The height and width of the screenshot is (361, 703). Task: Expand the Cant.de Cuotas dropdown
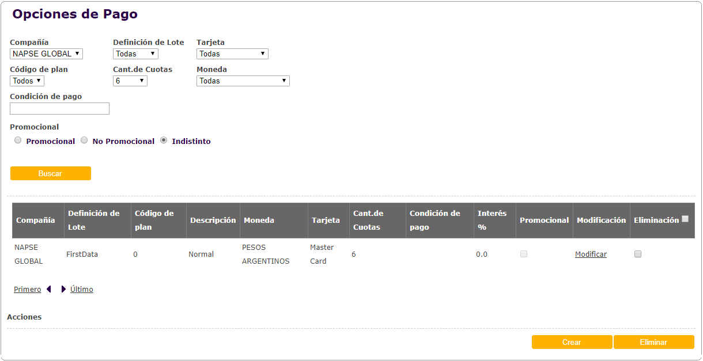130,81
